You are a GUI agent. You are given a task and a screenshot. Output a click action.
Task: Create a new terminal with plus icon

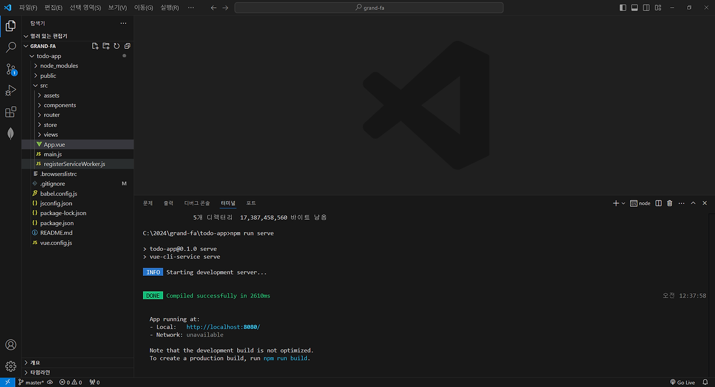coord(616,203)
